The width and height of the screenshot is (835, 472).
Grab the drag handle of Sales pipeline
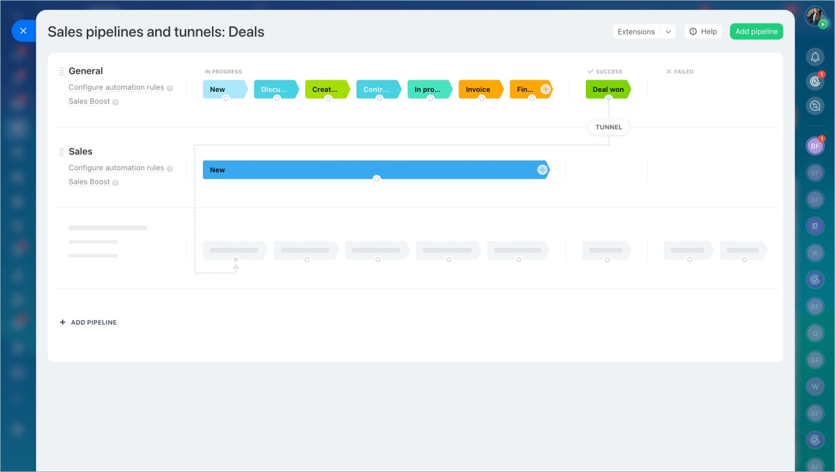coord(62,152)
